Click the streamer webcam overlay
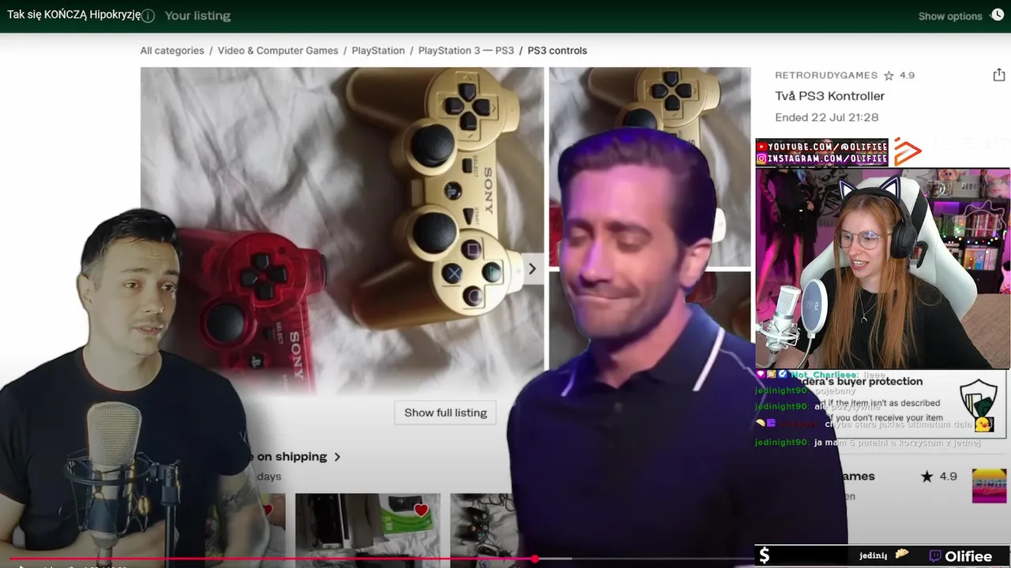 pyautogui.click(x=882, y=268)
